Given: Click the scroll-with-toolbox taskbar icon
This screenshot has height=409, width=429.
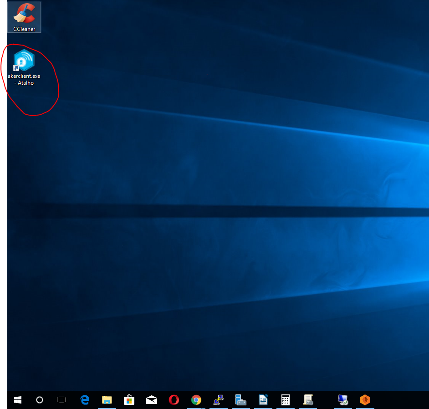Looking at the screenshot, I should tap(308, 400).
